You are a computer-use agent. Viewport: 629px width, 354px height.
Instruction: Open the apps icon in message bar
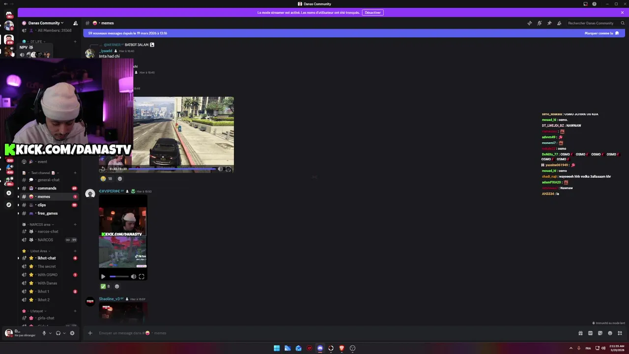(x=619, y=333)
